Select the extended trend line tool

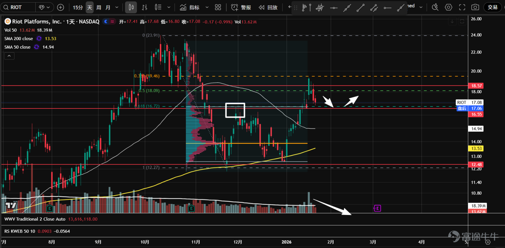point(347,8)
